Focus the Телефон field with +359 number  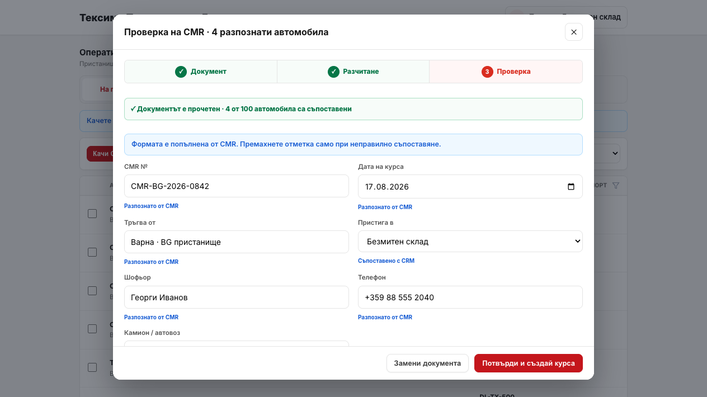[470, 297]
